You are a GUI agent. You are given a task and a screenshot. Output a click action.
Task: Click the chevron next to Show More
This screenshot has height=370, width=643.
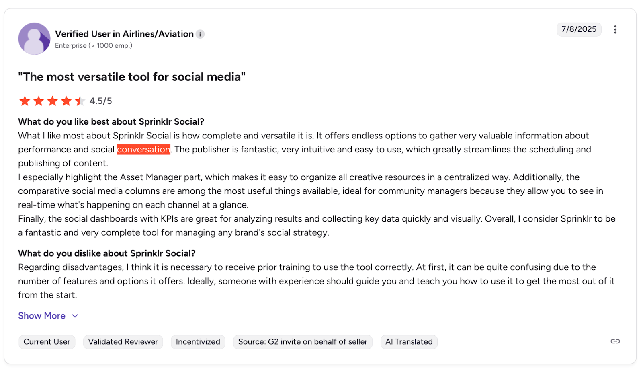pos(75,316)
